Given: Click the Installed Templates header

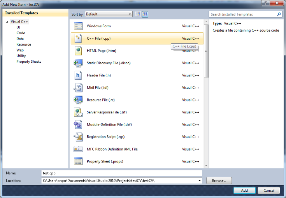Looking at the screenshot, I should 35,13.
